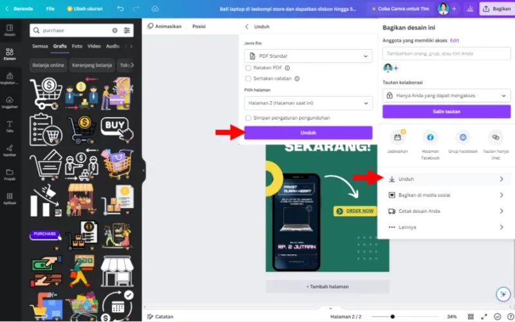
Task: Open the File menu
Action: (x=50, y=8)
